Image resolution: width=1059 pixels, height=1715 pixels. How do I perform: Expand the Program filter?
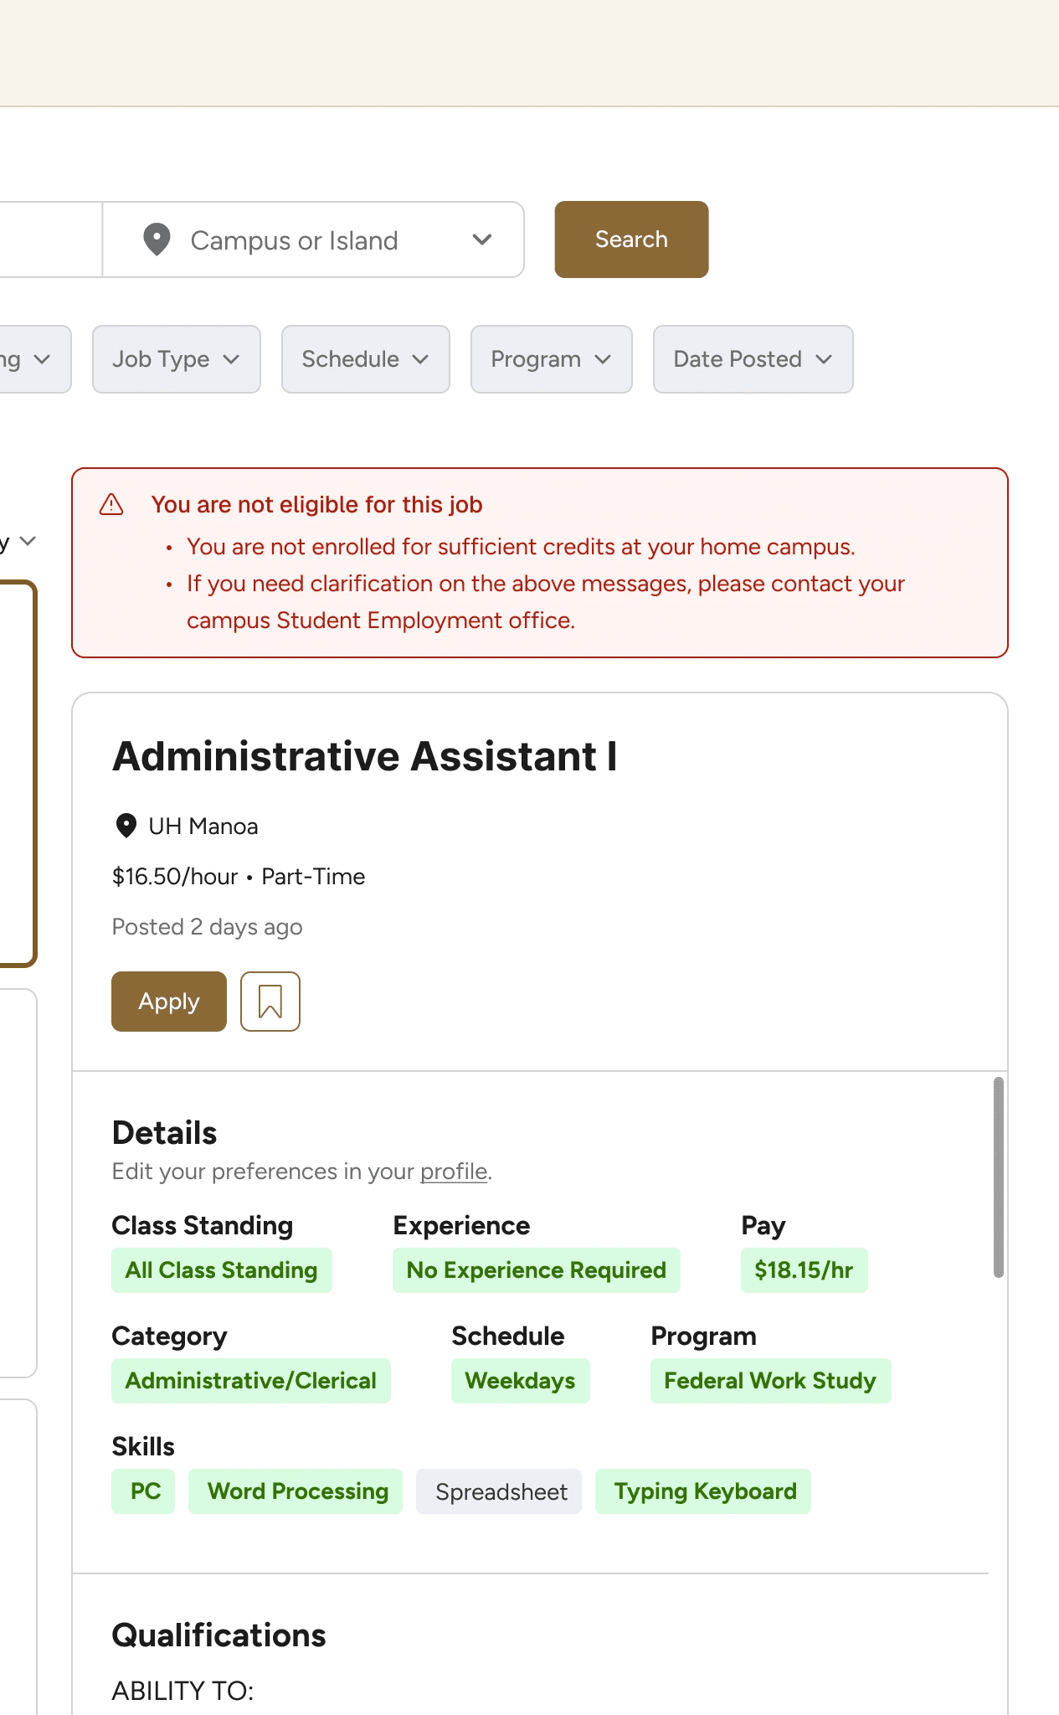[x=552, y=359]
